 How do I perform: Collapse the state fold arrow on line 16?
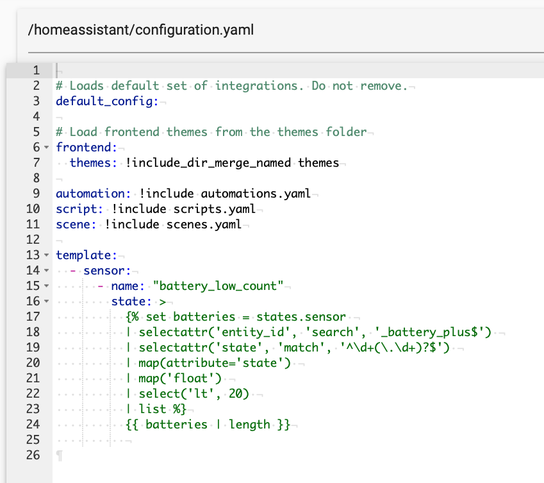click(47, 301)
